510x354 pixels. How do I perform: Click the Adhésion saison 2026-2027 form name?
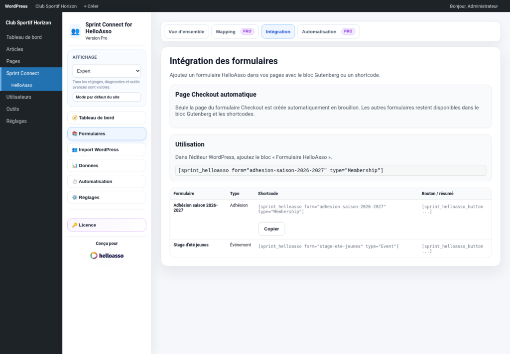tap(195, 208)
